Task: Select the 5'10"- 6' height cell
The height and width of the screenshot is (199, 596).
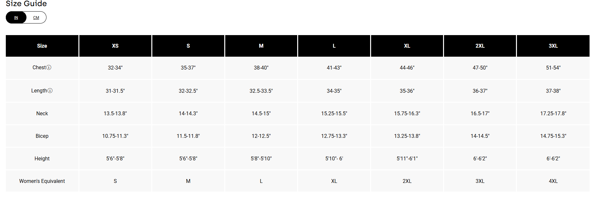Action: click(x=334, y=158)
